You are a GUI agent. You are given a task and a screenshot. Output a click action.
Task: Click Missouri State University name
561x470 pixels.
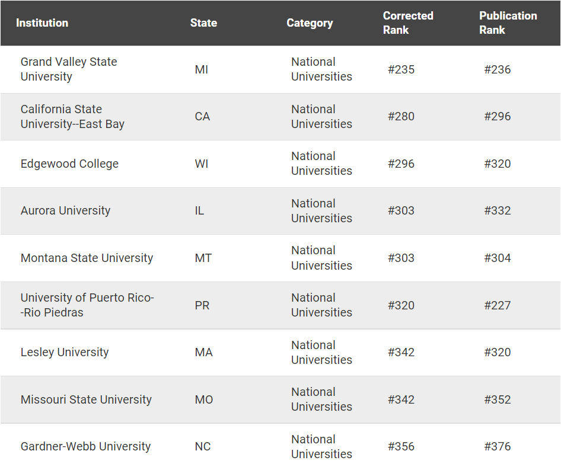point(86,400)
